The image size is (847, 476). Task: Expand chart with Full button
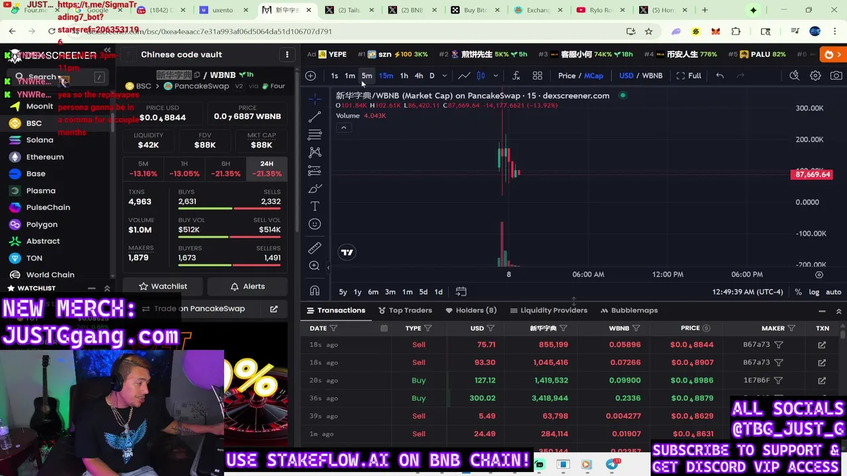pyautogui.click(x=689, y=75)
